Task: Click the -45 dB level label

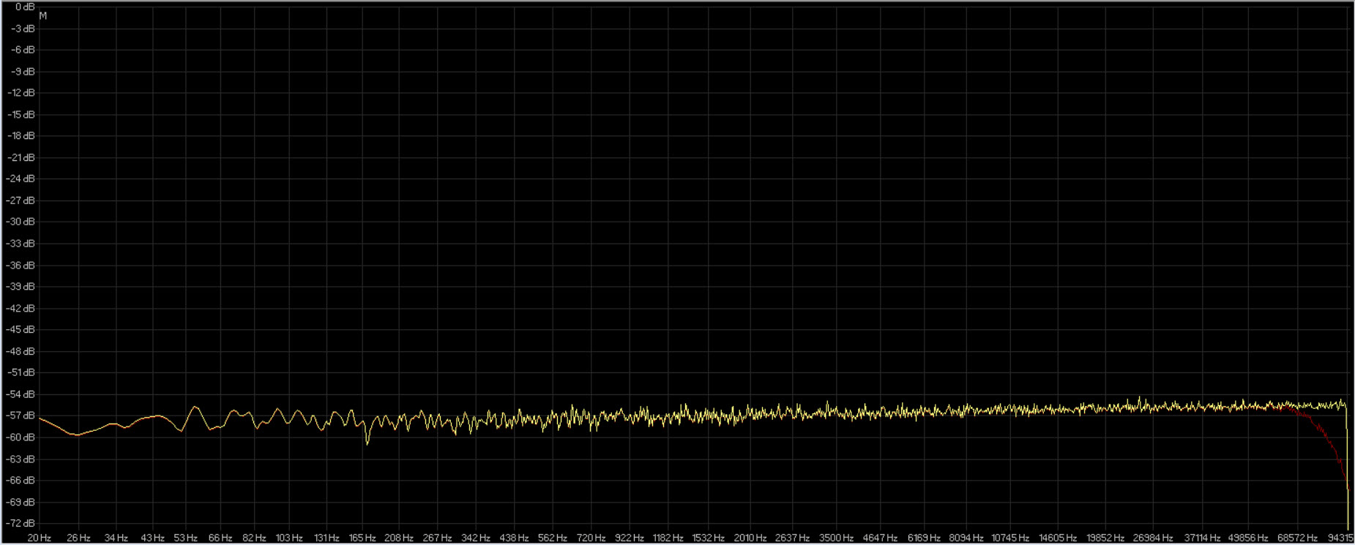Action: [x=20, y=330]
